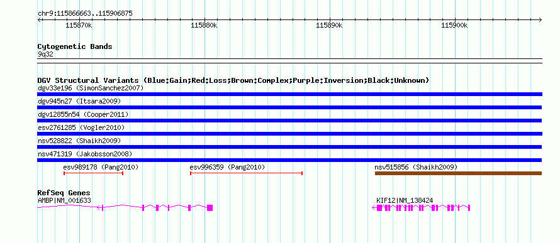Click label esv989178 (Pang2010)

click(x=101, y=167)
